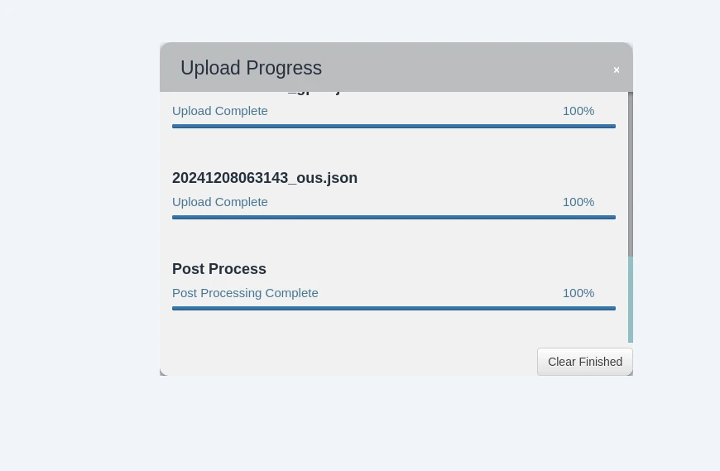Select the topmost Upload Complete status text
The width and height of the screenshot is (720, 471).
220,111
